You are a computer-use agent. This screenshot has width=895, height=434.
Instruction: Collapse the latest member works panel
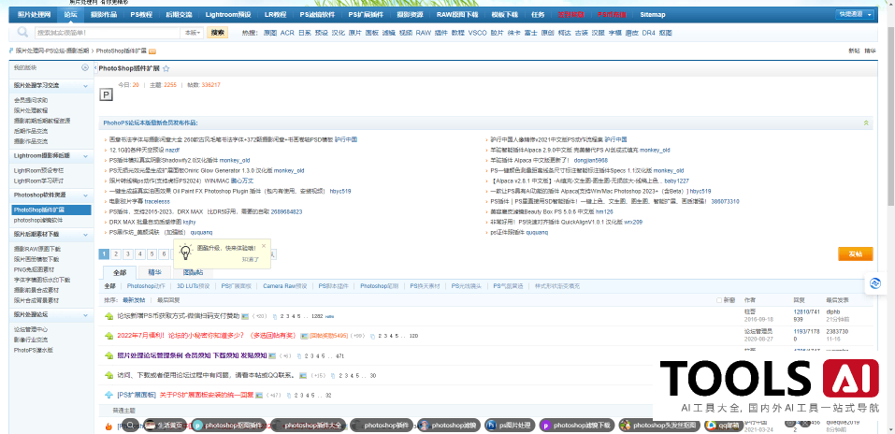pos(866,123)
